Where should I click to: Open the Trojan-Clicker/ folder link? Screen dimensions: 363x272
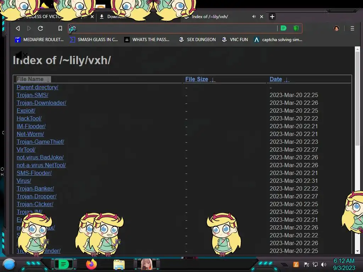[x=35, y=204]
